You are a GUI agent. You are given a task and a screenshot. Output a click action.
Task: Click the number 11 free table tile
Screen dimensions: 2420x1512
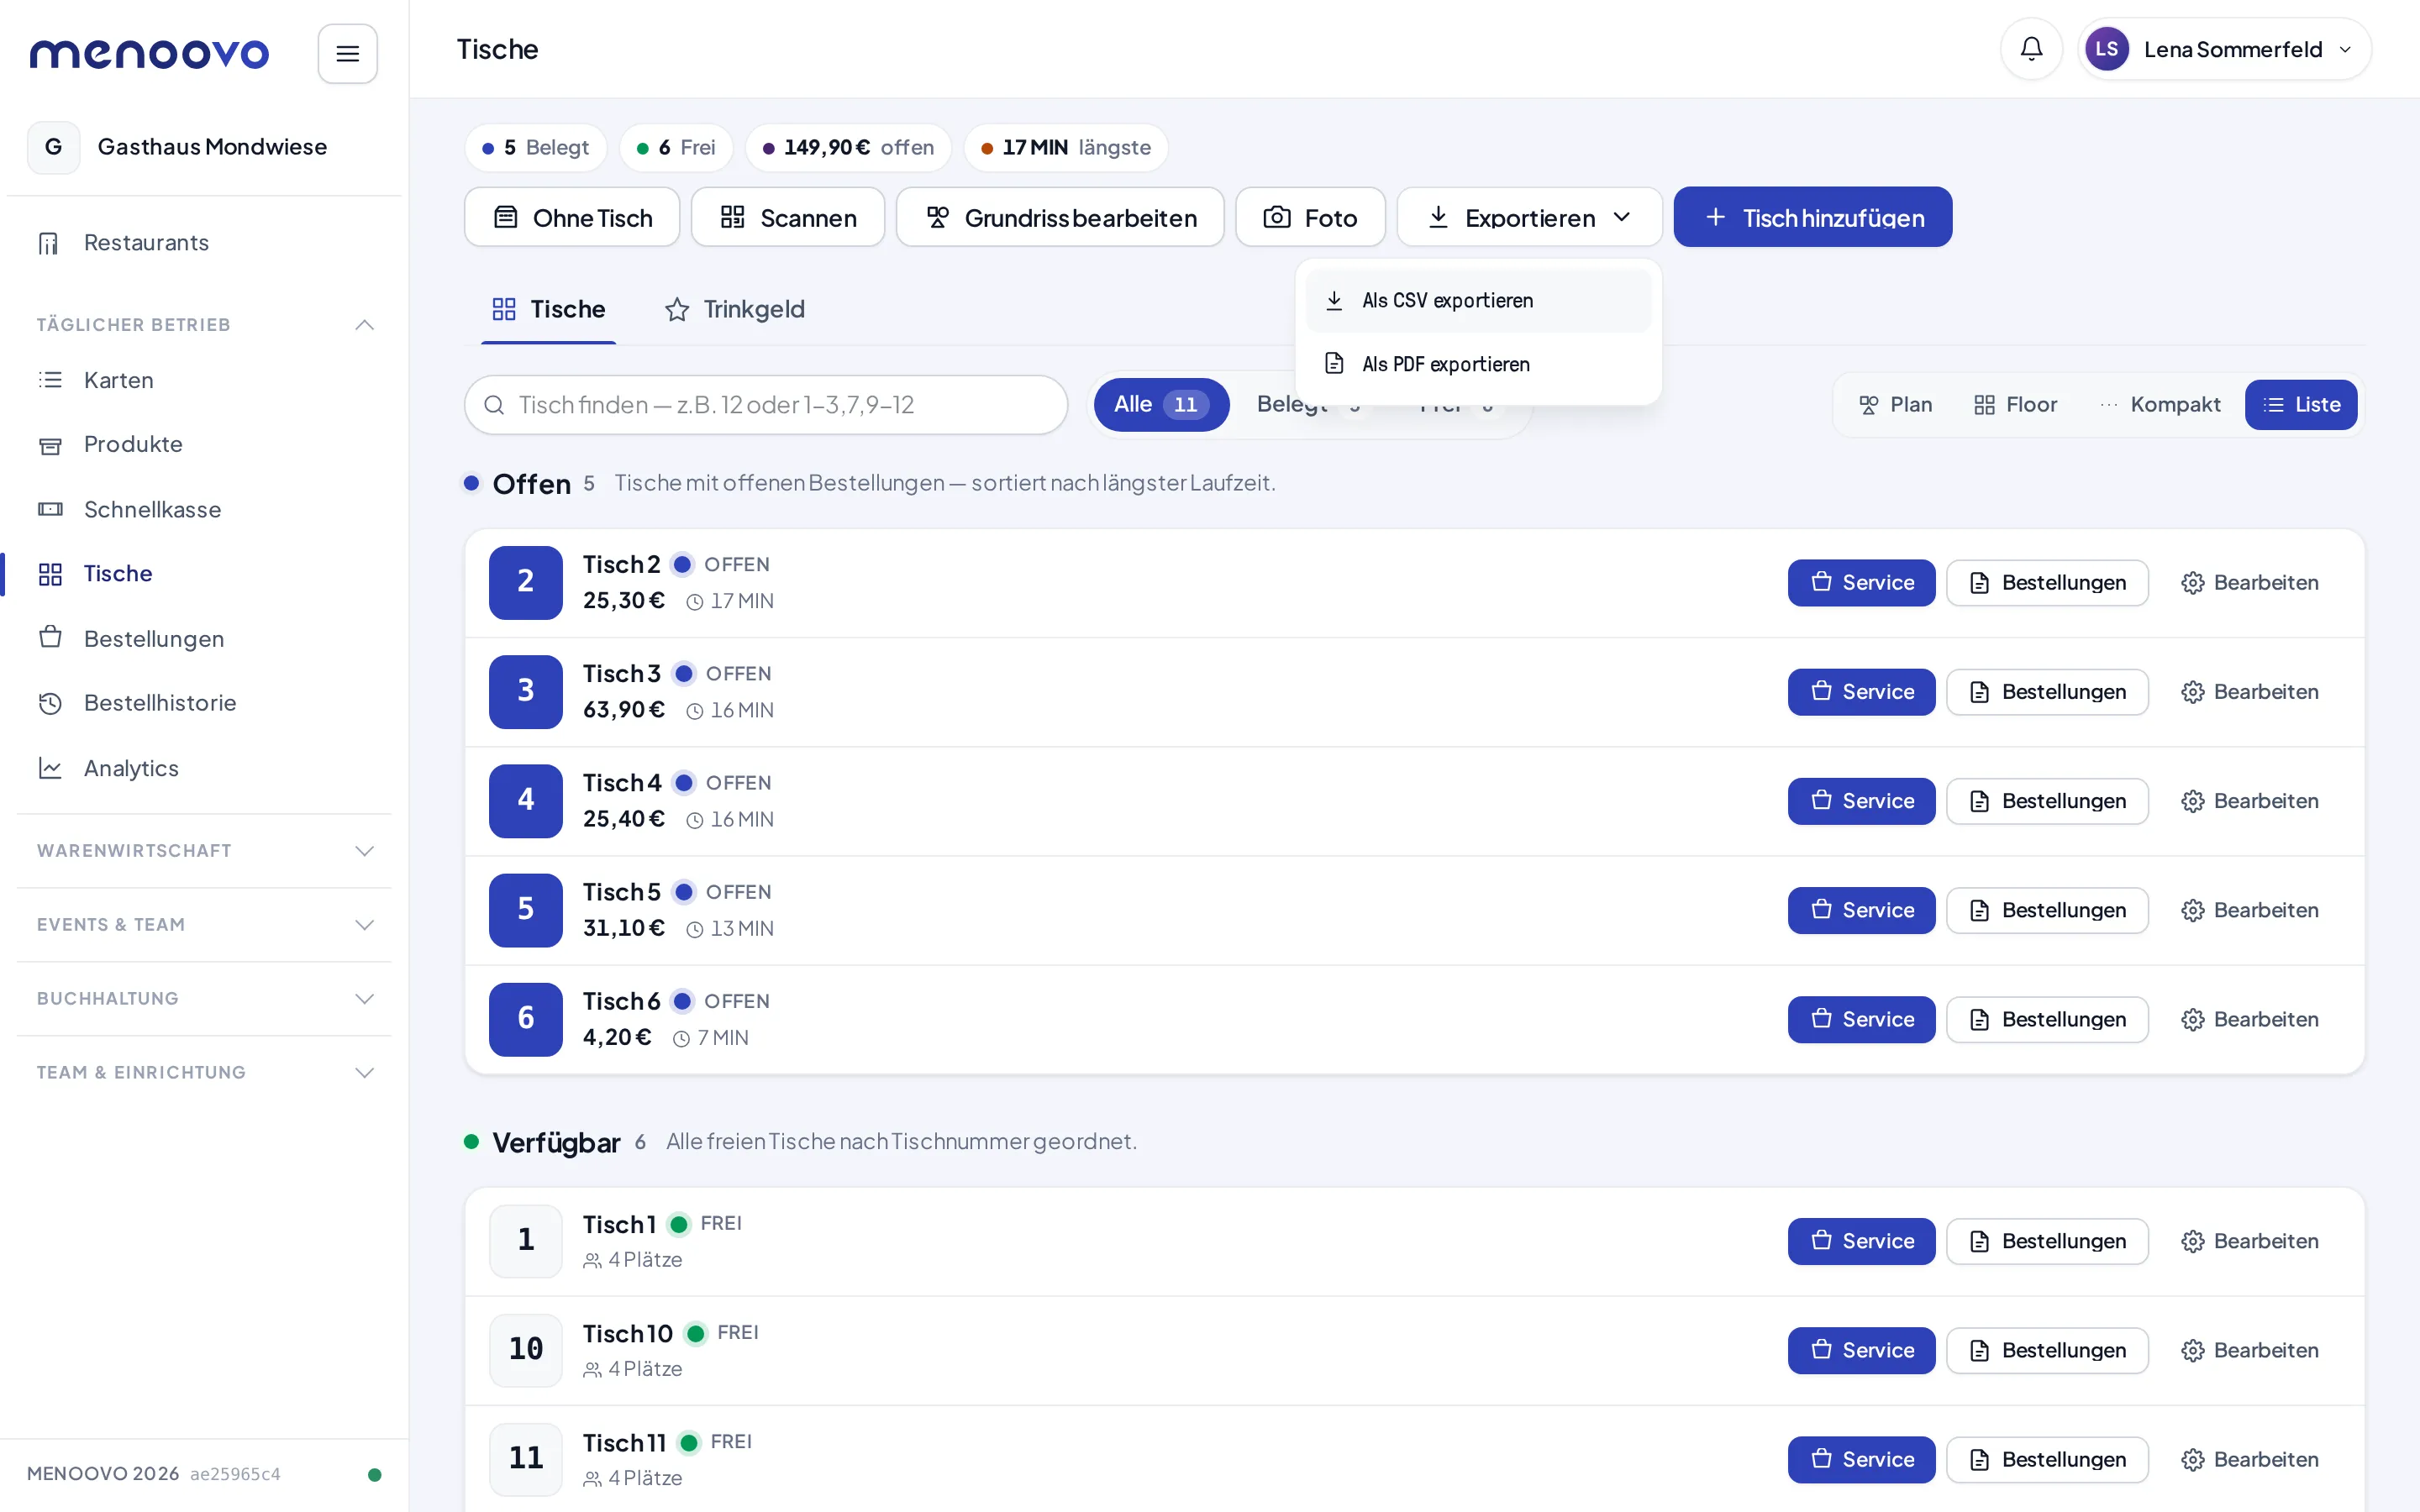[x=526, y=1459]
